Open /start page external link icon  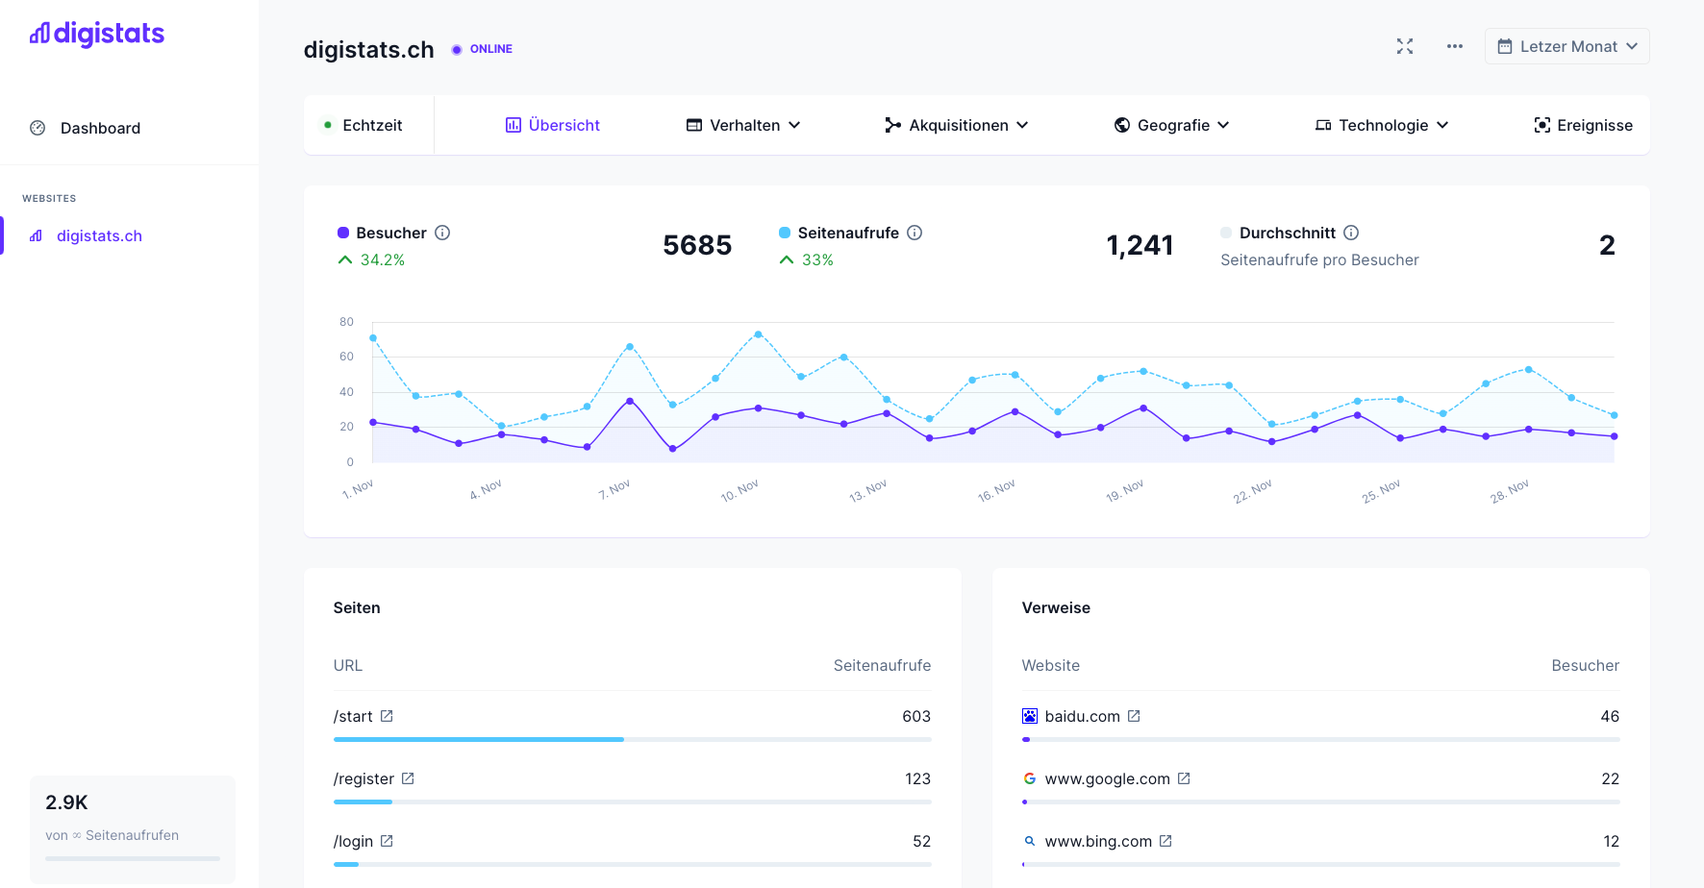pyautogui.click(x=387, y=716)
